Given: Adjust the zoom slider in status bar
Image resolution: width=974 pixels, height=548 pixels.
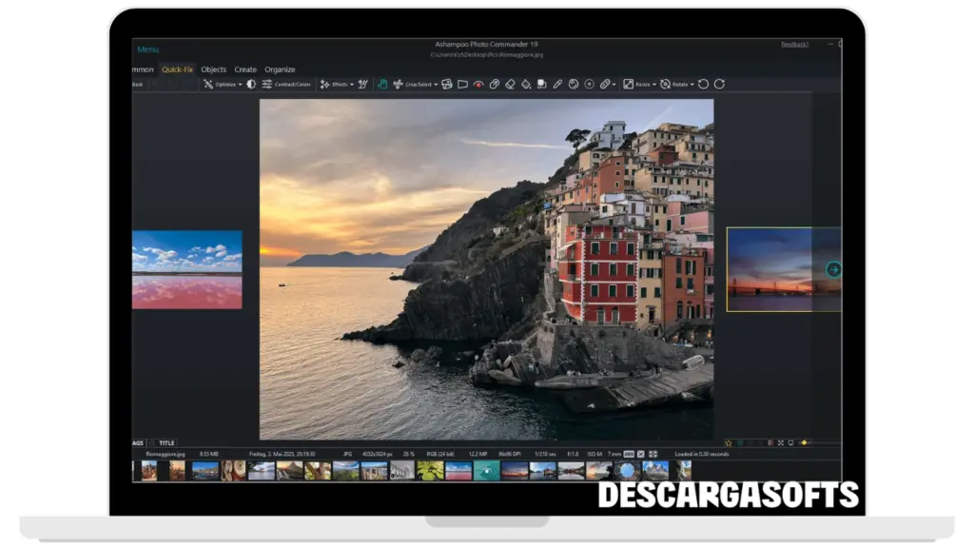Looking at the screenshot, I should click(805, 442).
